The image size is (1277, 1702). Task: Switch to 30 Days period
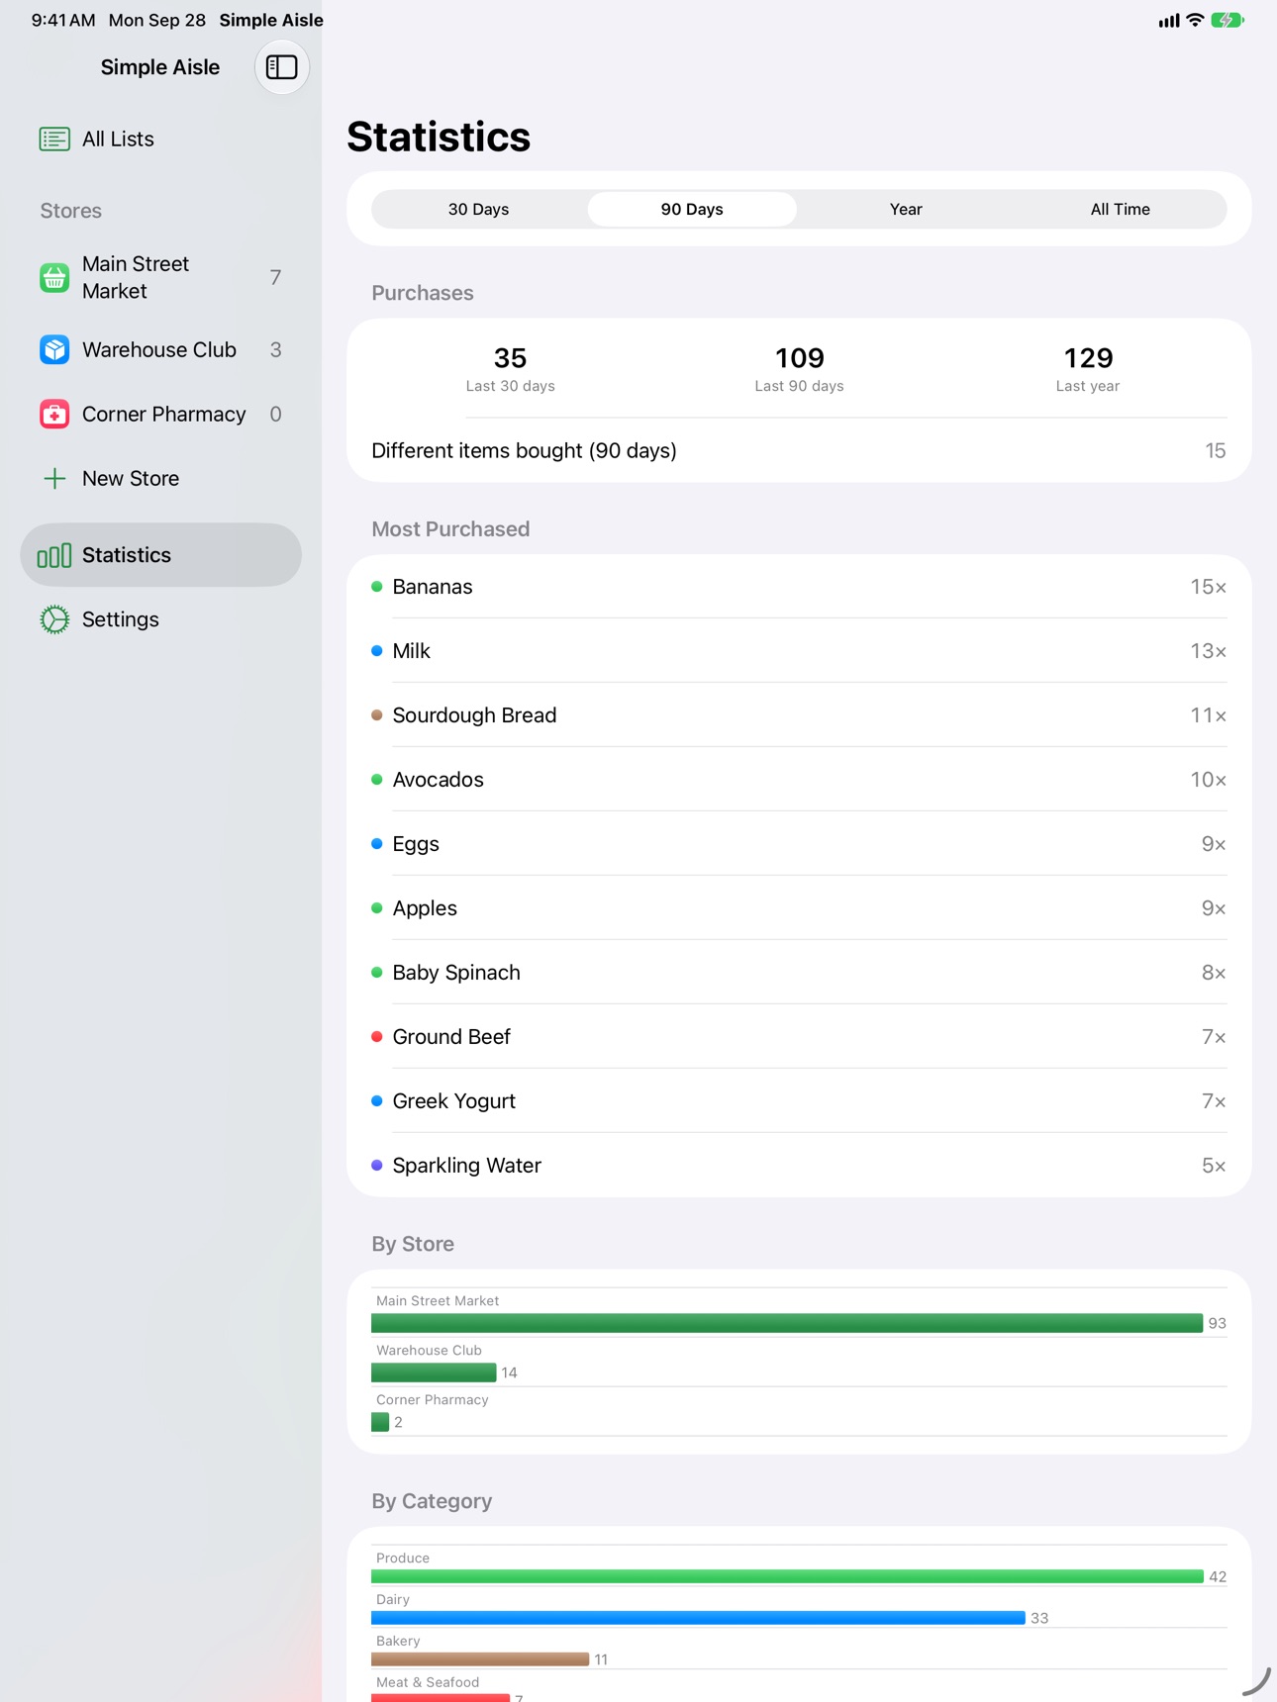click(x=478, y=209)
